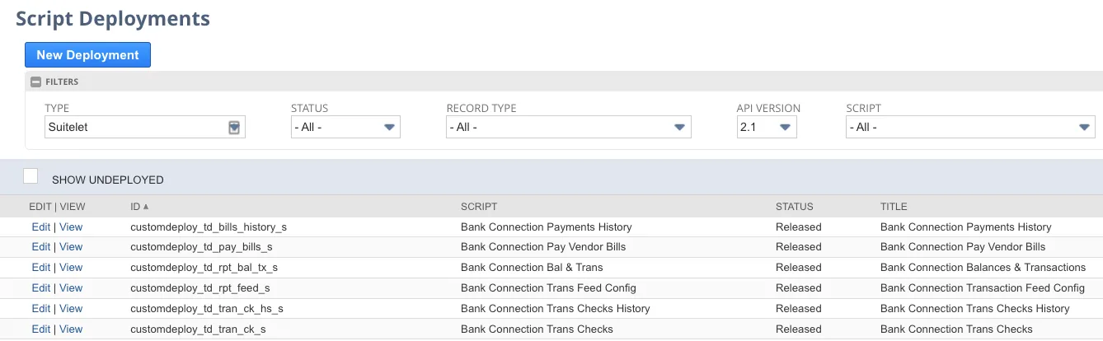Sort by the ID column header
This screenshot has height=341, width=1103.
[140, 207]
